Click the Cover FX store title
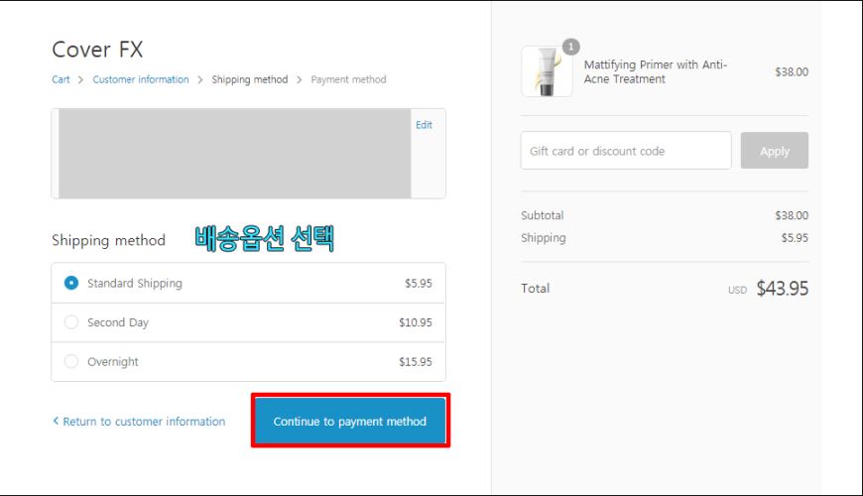 pyautogui.click(x=97, y=50)
